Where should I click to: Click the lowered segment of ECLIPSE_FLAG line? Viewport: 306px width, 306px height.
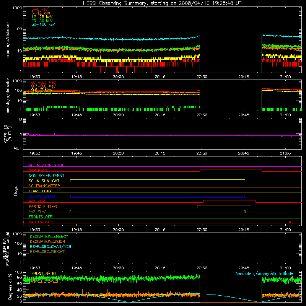(158, 197)
